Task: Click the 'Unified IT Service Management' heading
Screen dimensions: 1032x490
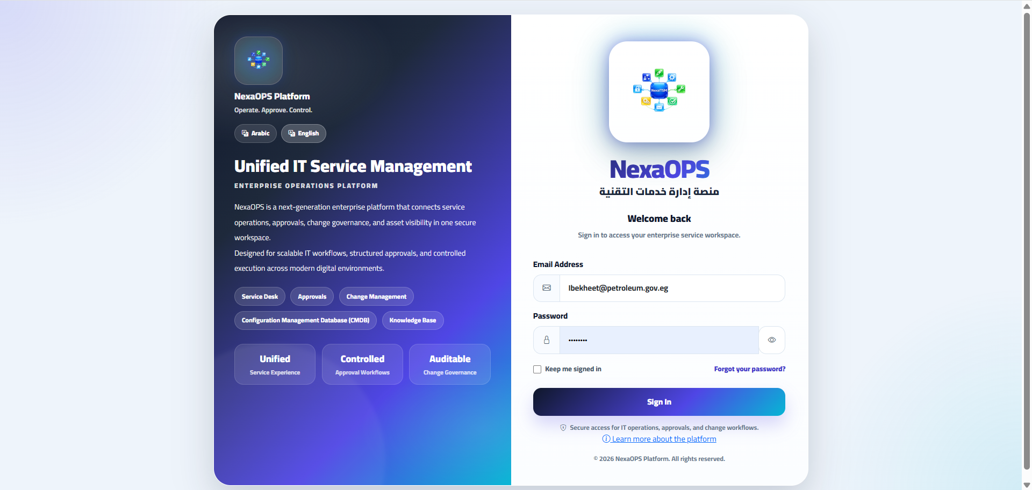Action: click(x=353, y=167)
